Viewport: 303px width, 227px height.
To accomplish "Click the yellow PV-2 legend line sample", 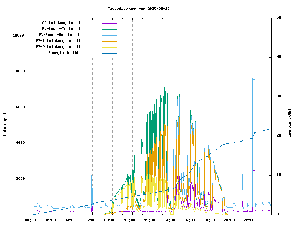I will 110,47.
